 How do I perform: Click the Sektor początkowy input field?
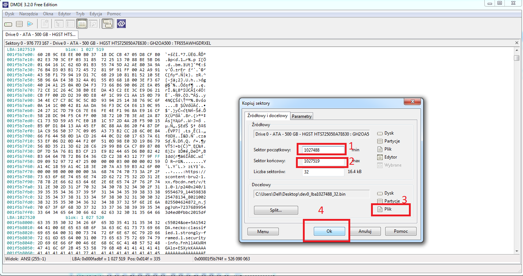tap(323, 149)
